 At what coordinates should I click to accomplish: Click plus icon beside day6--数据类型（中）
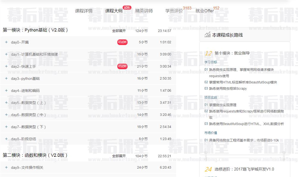point(6,115)
